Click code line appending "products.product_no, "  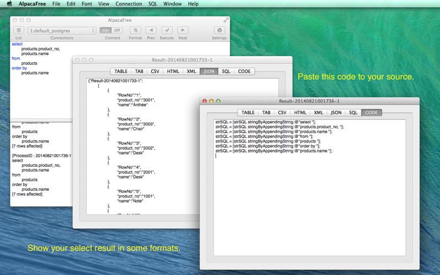click(x=279, y=127)
